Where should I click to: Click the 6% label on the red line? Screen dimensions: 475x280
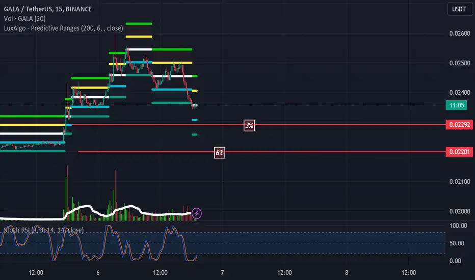pos(220,153)
